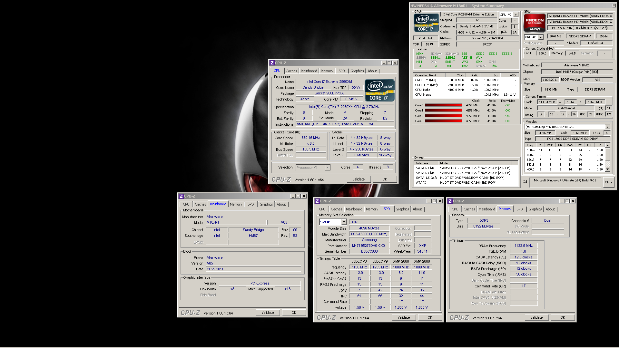Minimize the CPU-Z SPD window
This screenshot has width=619, height=348.
[x=429, y=201]
